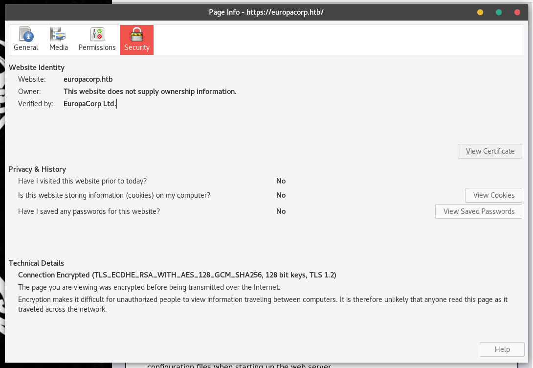Open the Help button
Viewport: 533px width, 368px height.
(x=502, y=349)
